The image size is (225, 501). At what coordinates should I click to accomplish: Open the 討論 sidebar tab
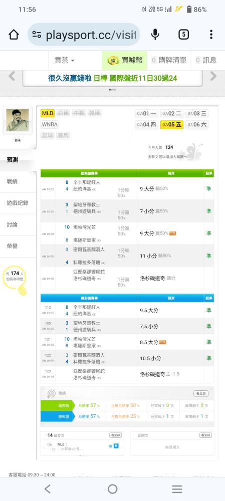click(x=18, y=224)
